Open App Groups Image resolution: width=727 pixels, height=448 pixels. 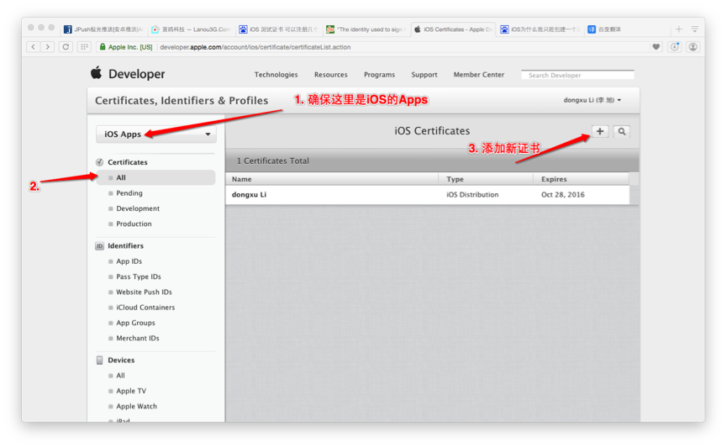pos(135,323)
